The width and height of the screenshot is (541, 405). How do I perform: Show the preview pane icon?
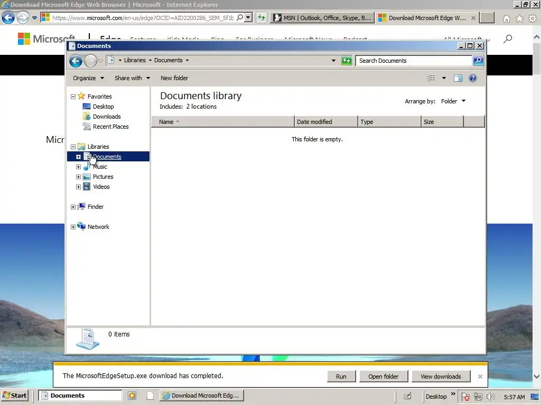coord(458,78)
